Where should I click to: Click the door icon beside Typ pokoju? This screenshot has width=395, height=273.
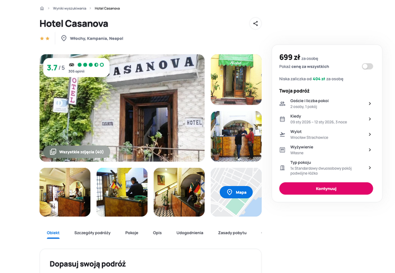click(x=282, y=168)
